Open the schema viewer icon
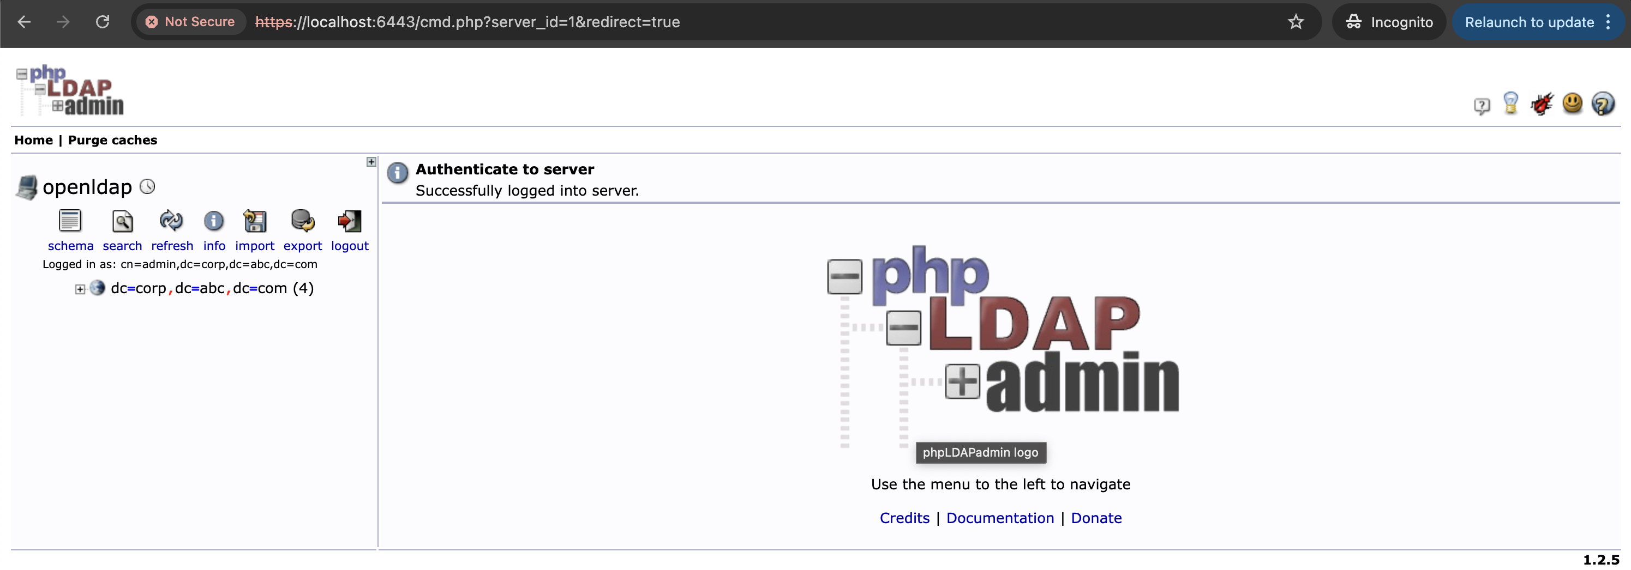Screen dimensions: 1631x570 (x=70, y=221)
